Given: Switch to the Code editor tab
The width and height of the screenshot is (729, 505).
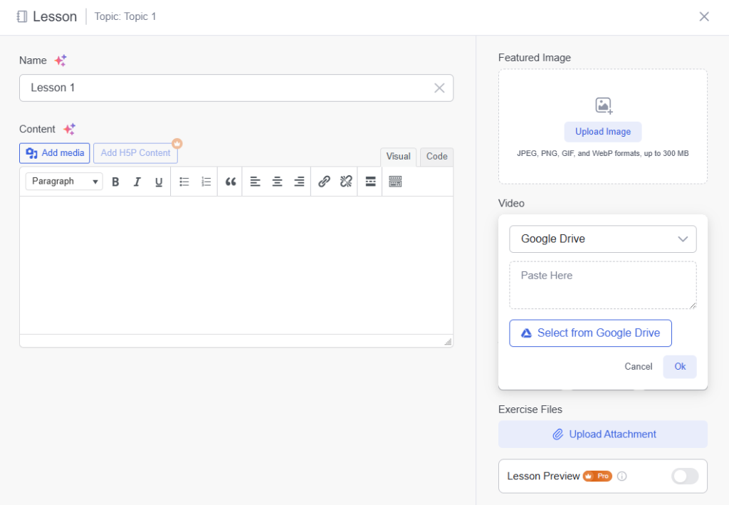Looking at the screenshot, I should [x=436, y=157].
